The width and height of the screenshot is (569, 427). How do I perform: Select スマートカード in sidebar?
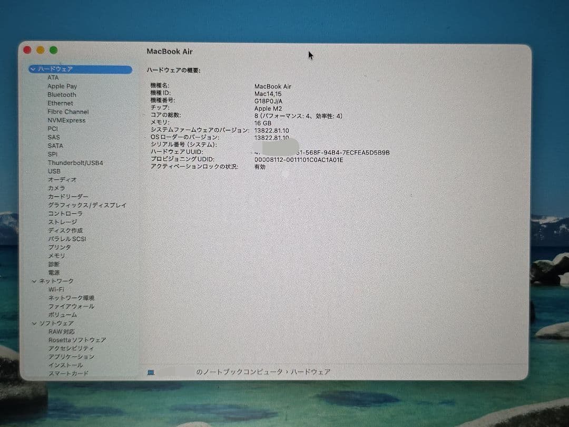[x=68, y=373]
